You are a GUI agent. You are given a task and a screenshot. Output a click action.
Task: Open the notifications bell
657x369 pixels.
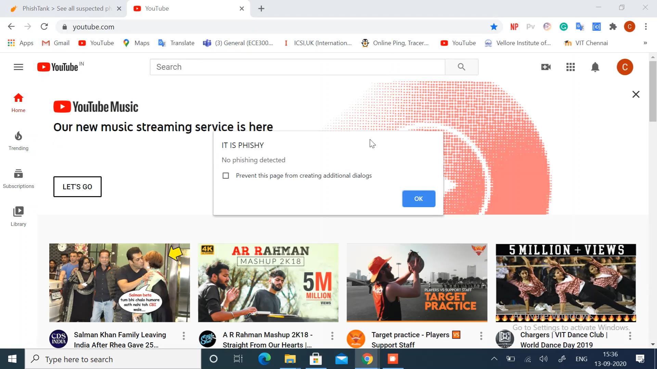pyautogui.click(x=595, y=67)
